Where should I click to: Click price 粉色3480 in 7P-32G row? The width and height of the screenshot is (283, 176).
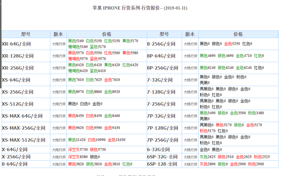256,113
